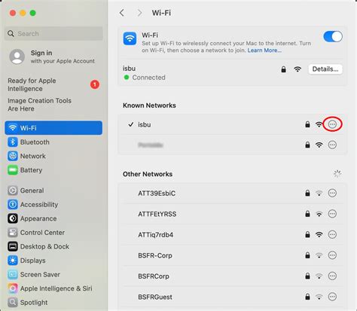This screenshot has height=311, width=357.
Task: Sign in with your Apple Account
Action: [x=52, y=56]
